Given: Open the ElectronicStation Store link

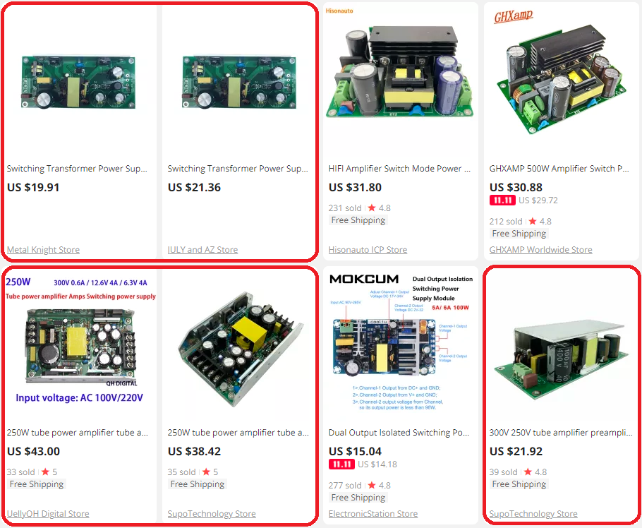Looking at the screenshot, I should (373, 514).
